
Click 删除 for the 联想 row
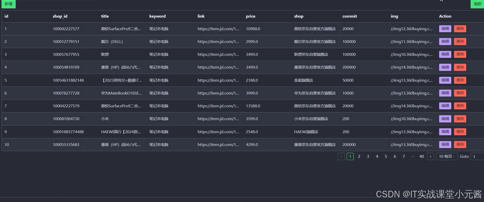460,55
